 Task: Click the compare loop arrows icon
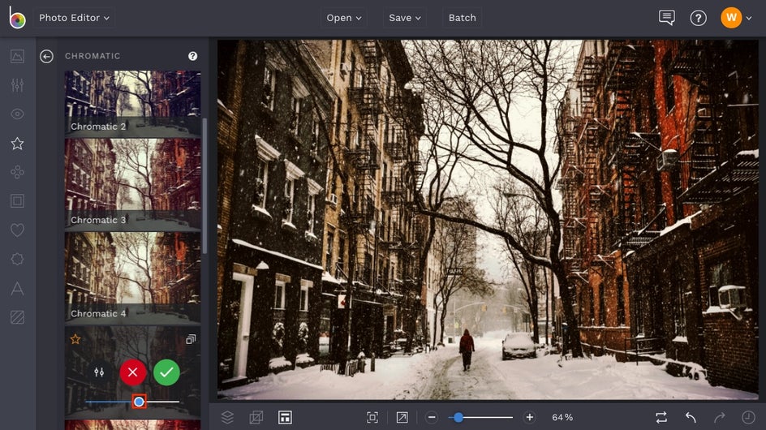click(661, 417)
